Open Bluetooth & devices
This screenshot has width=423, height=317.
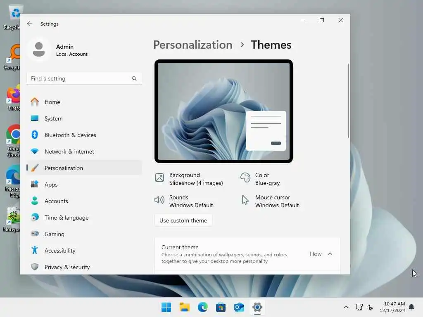pyautogui.click(x=84, y=135)
